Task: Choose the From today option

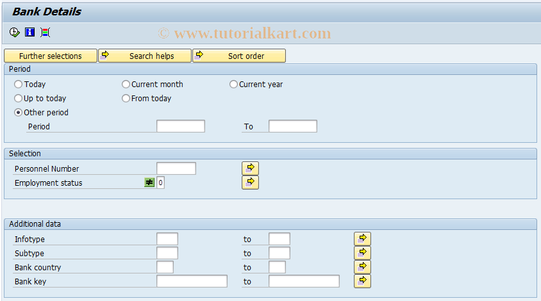Action: (126, 98)
